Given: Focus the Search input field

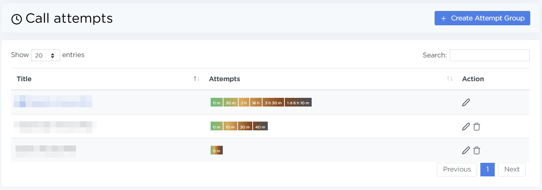Looking at the screenshot, I should pos(489,55).
